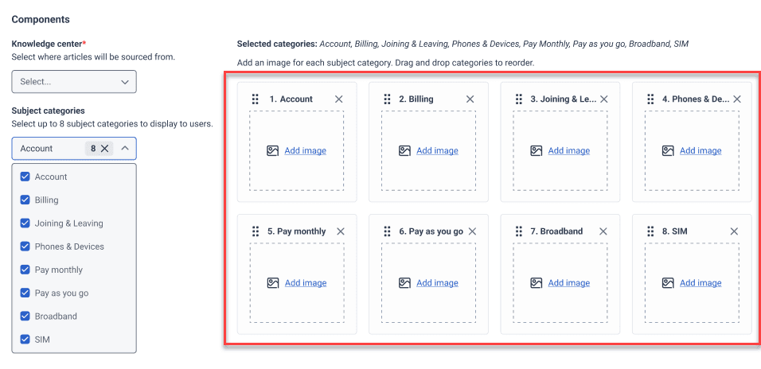This screenshot has width=761, height=369.
Task: Click Add image link for Pay as you go
Action: pyautogui.click(x=437, y=282)
